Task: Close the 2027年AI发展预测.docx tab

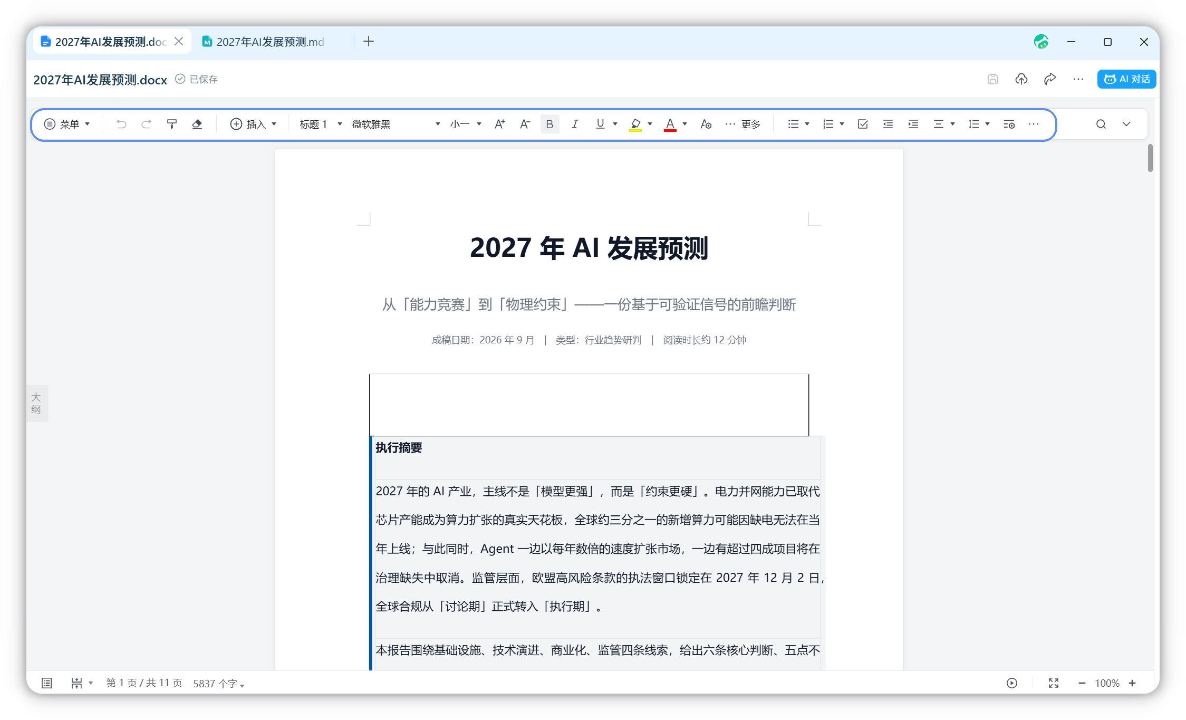Action: click(x=179, y=41)
